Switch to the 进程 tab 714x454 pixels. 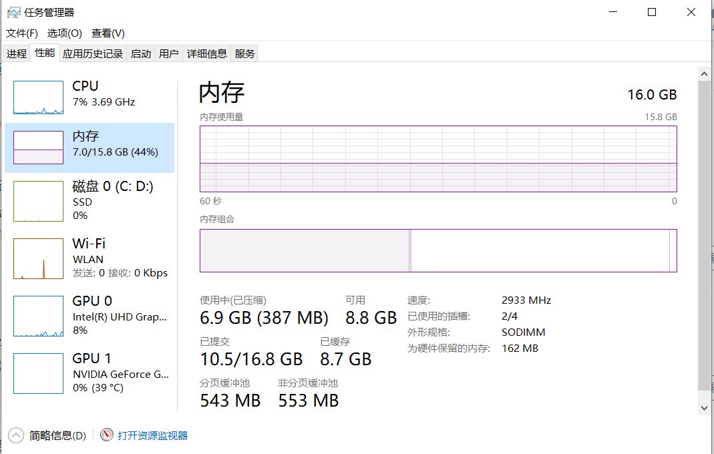pos(17,54)
